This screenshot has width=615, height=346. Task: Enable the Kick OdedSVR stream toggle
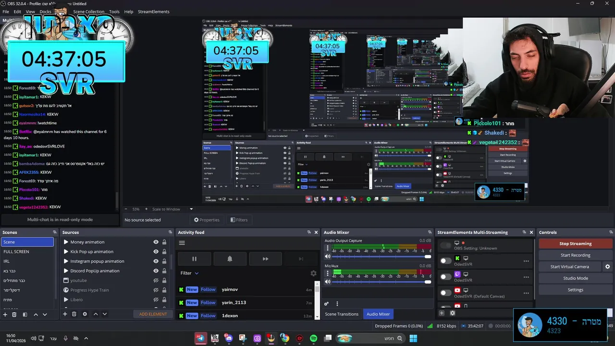446,261
